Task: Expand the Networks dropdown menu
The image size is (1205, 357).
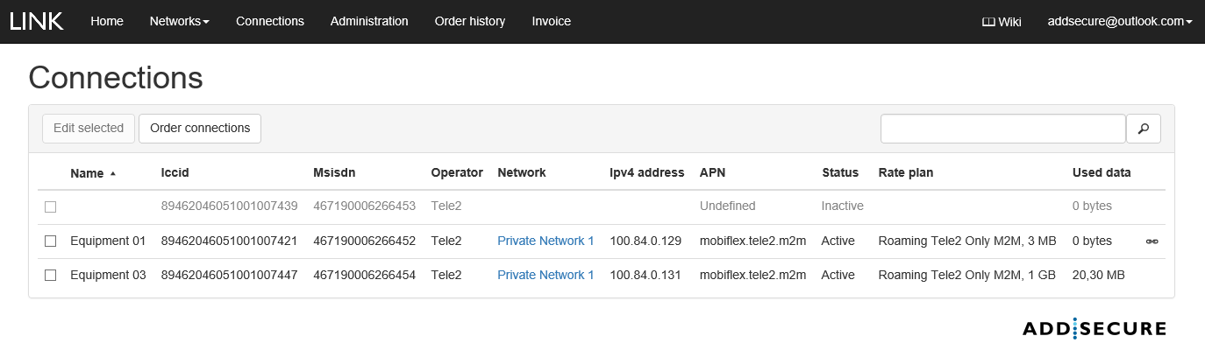Action: (x=179, y=22)
